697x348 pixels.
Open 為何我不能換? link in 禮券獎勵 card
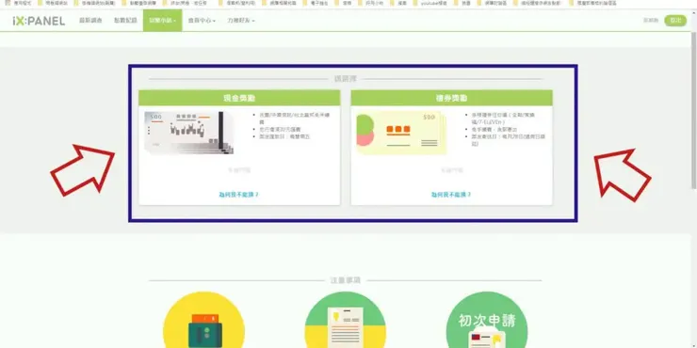(x=451, y=195)
